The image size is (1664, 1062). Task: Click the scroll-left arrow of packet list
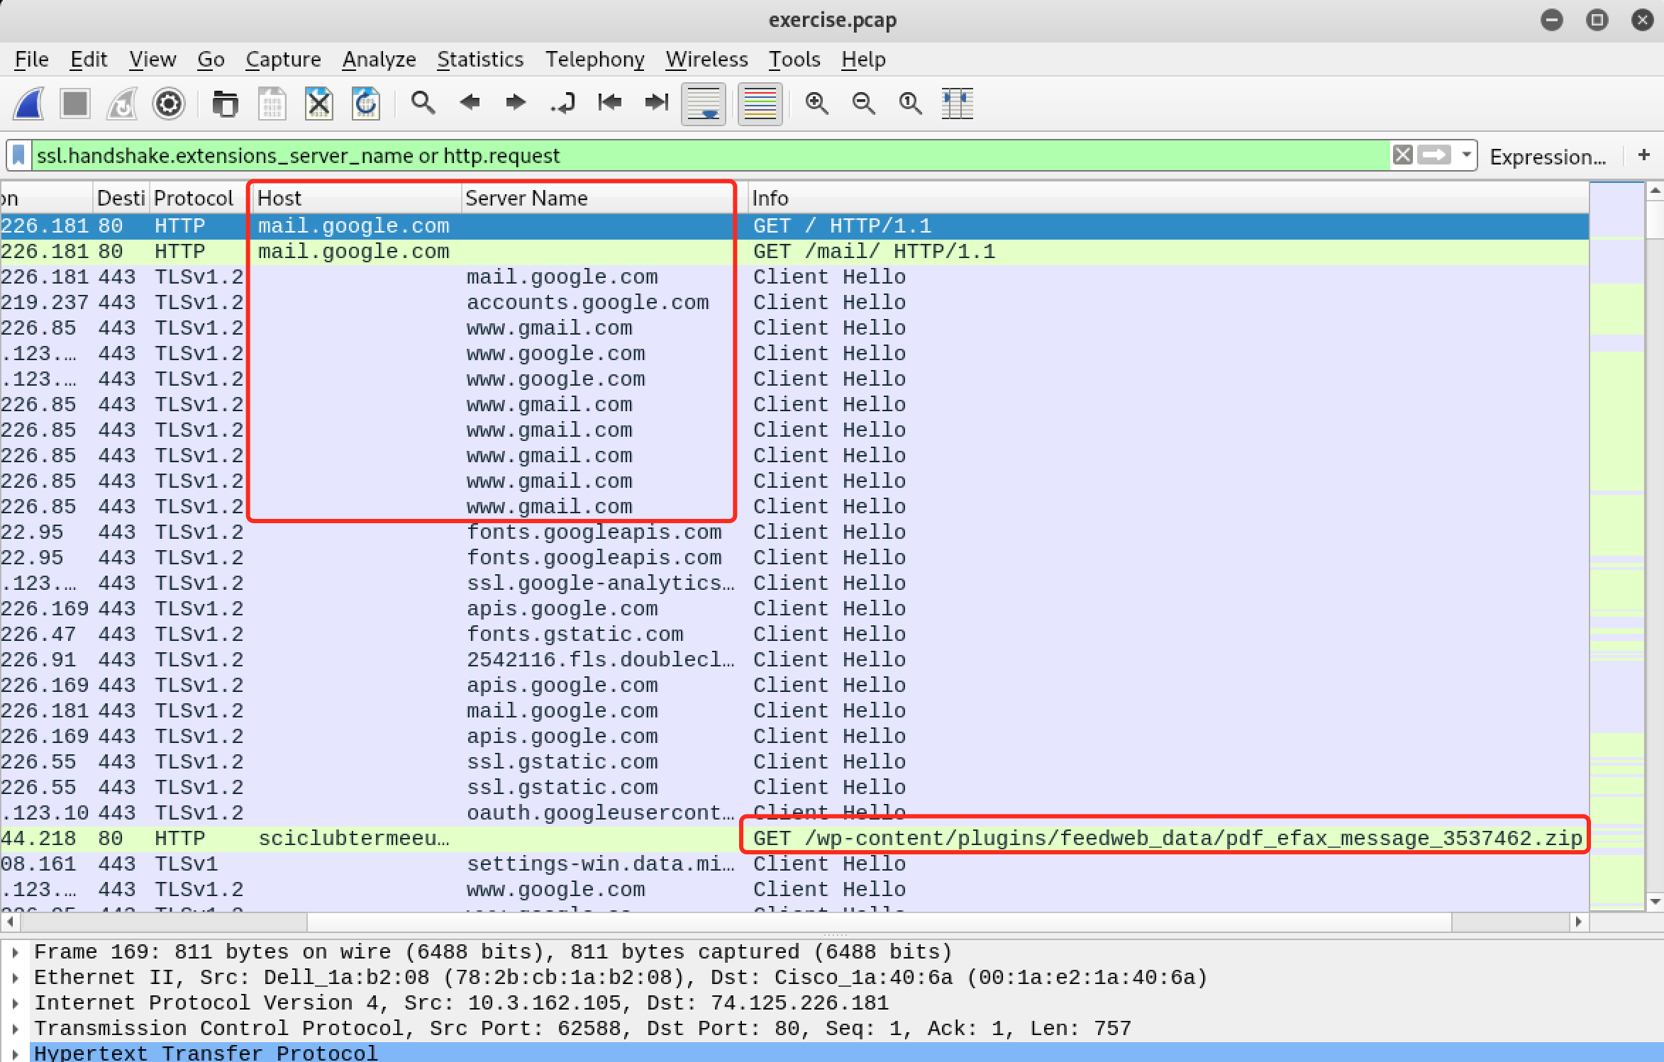tap(10, 922)
